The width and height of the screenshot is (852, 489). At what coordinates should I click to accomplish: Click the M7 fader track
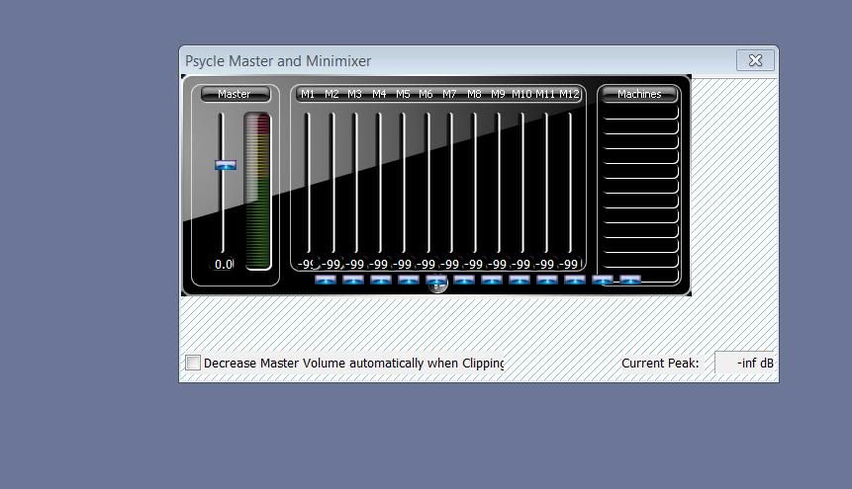click(451, 183)
